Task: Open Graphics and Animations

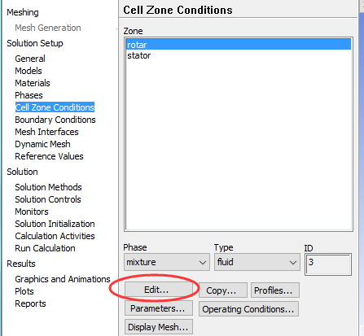Action: click(x=63, y=279)
